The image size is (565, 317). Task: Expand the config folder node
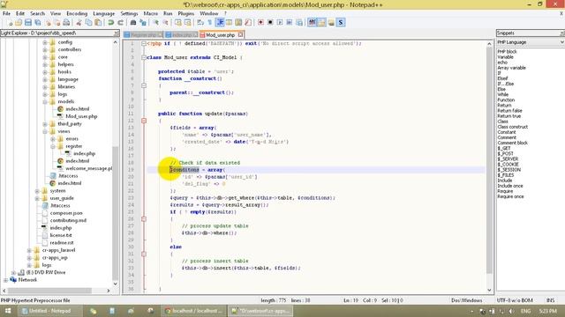(45, 42)
